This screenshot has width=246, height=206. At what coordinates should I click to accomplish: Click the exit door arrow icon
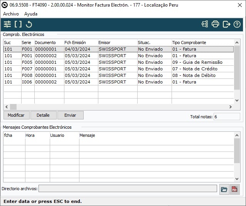coord(226,24)
